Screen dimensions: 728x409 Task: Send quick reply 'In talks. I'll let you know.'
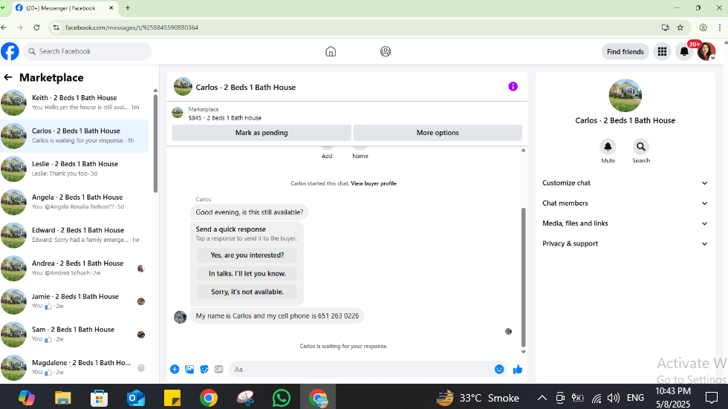tap(247, 274)
